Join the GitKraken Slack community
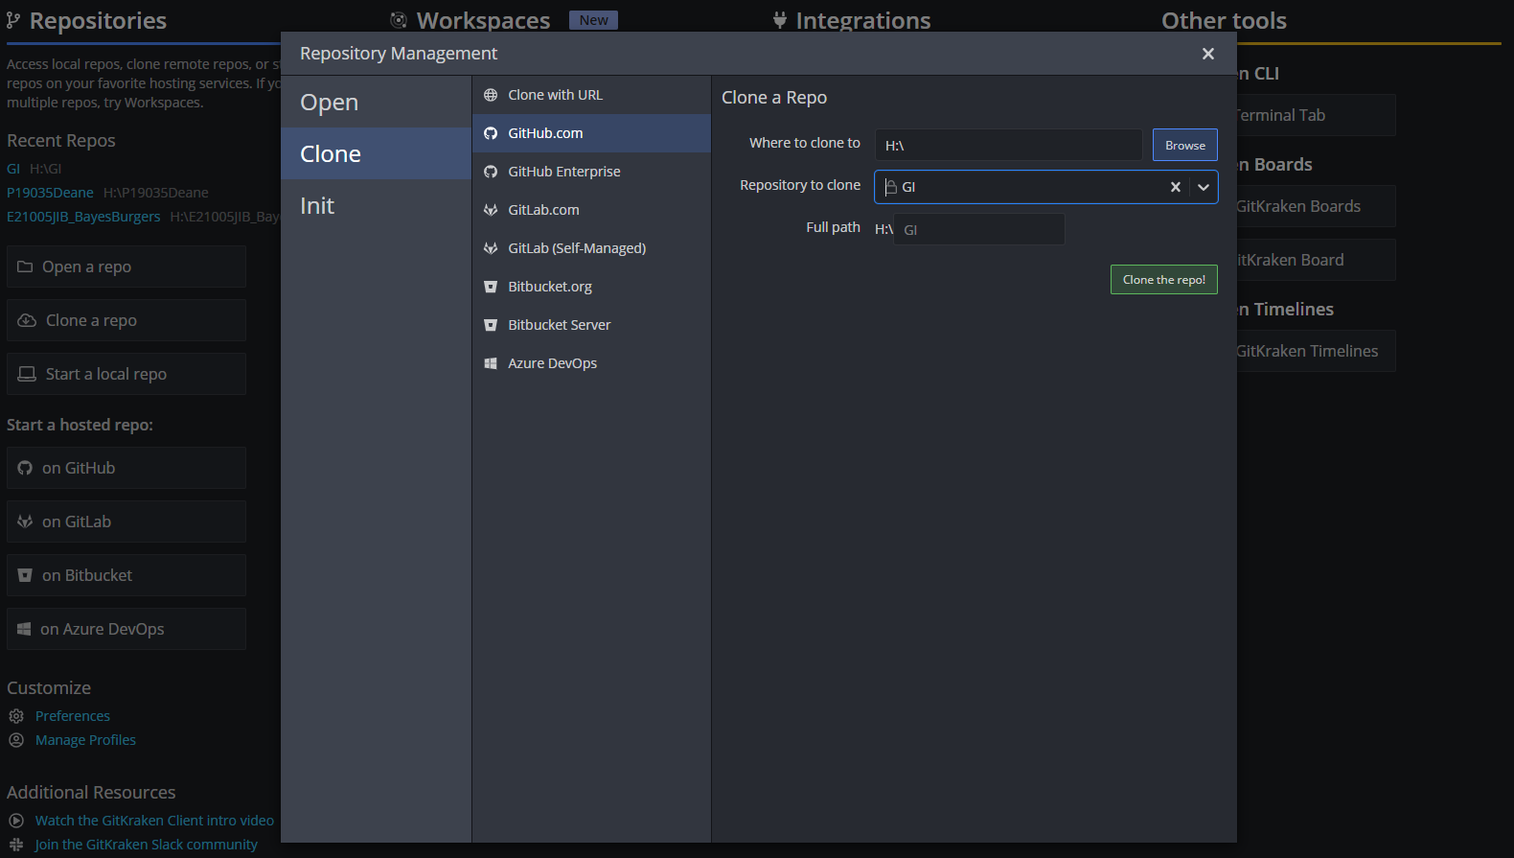This screenshot has height=858, width=1514. [146, 845]
